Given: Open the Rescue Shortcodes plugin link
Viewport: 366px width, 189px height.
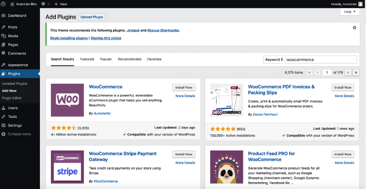Looking at the screenshot, I should (163, 30).
